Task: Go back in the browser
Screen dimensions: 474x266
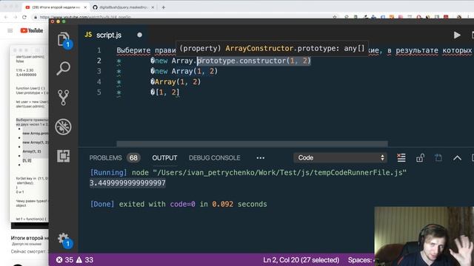Action: click(6, 17)
